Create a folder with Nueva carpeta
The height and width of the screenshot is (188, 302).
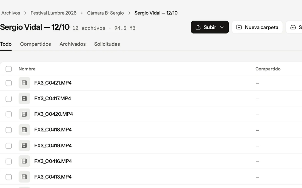point(257,27)
